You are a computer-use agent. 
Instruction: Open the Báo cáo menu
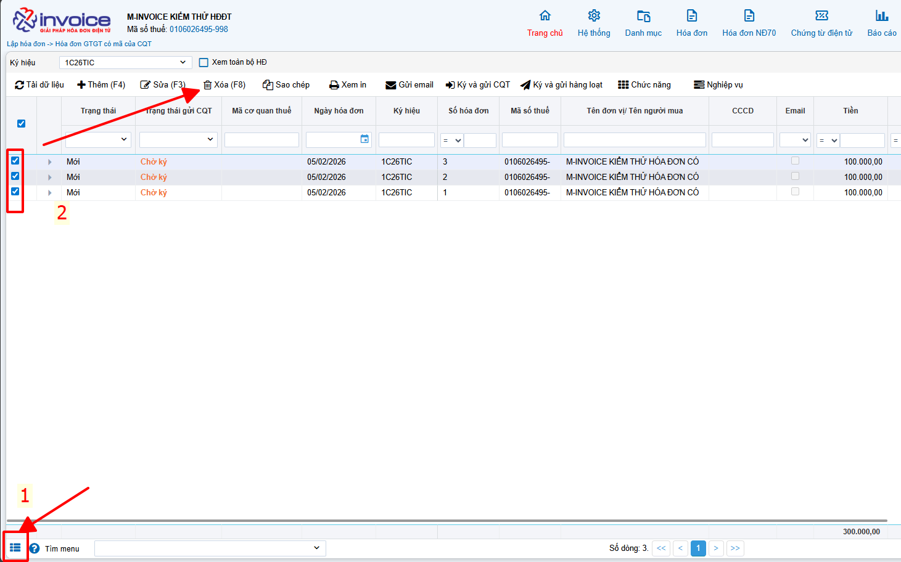click(881, 23)
